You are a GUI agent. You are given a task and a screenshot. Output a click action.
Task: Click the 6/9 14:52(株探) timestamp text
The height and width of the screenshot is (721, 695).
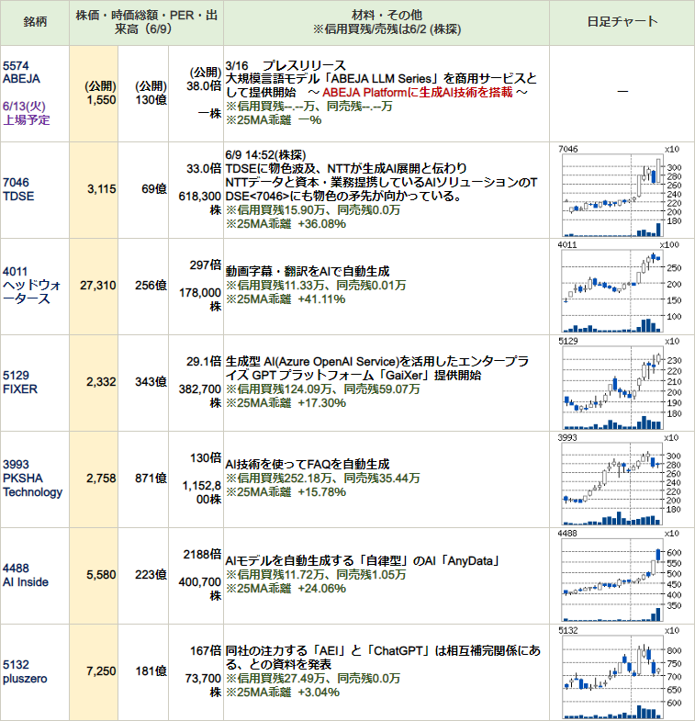[265, 155]
